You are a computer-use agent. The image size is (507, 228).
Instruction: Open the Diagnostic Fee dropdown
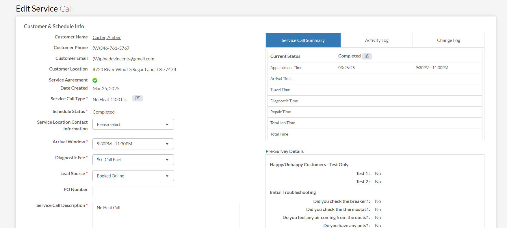click(x=133, y=160)
